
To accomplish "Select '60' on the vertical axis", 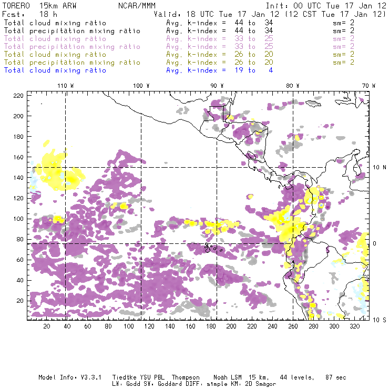I will (20, 260).
